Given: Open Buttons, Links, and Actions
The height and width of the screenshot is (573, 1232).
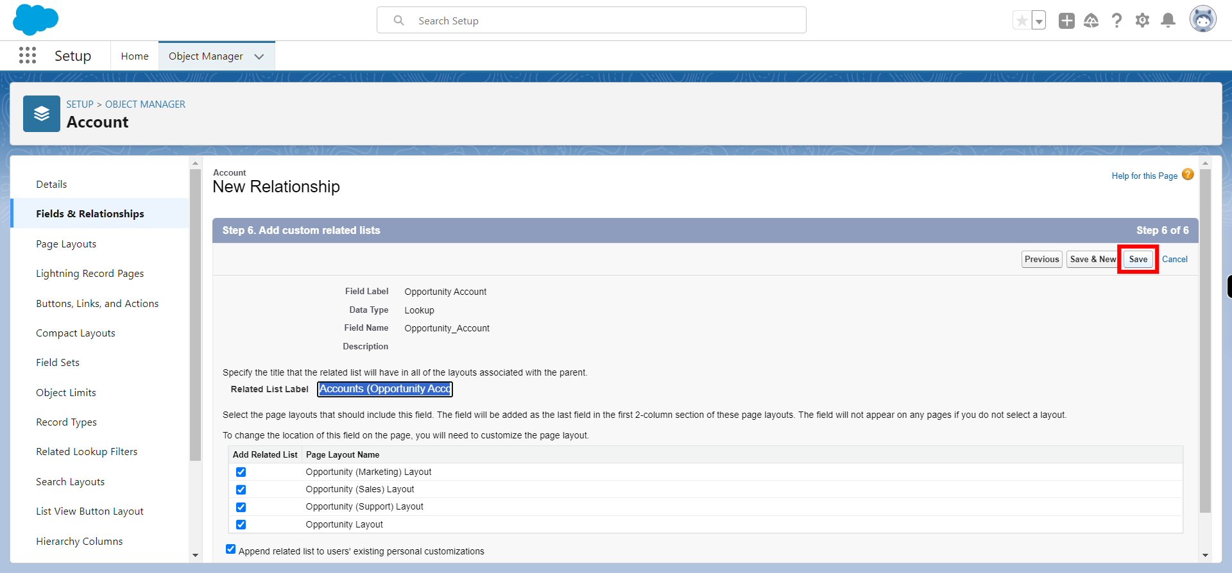Looking at the screenshot, I should pos(98,304).
